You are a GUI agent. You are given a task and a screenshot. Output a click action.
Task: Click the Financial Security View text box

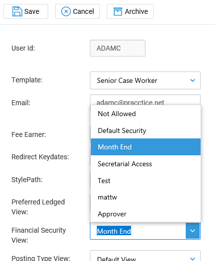pyautogui.click(x=138, y=231)
